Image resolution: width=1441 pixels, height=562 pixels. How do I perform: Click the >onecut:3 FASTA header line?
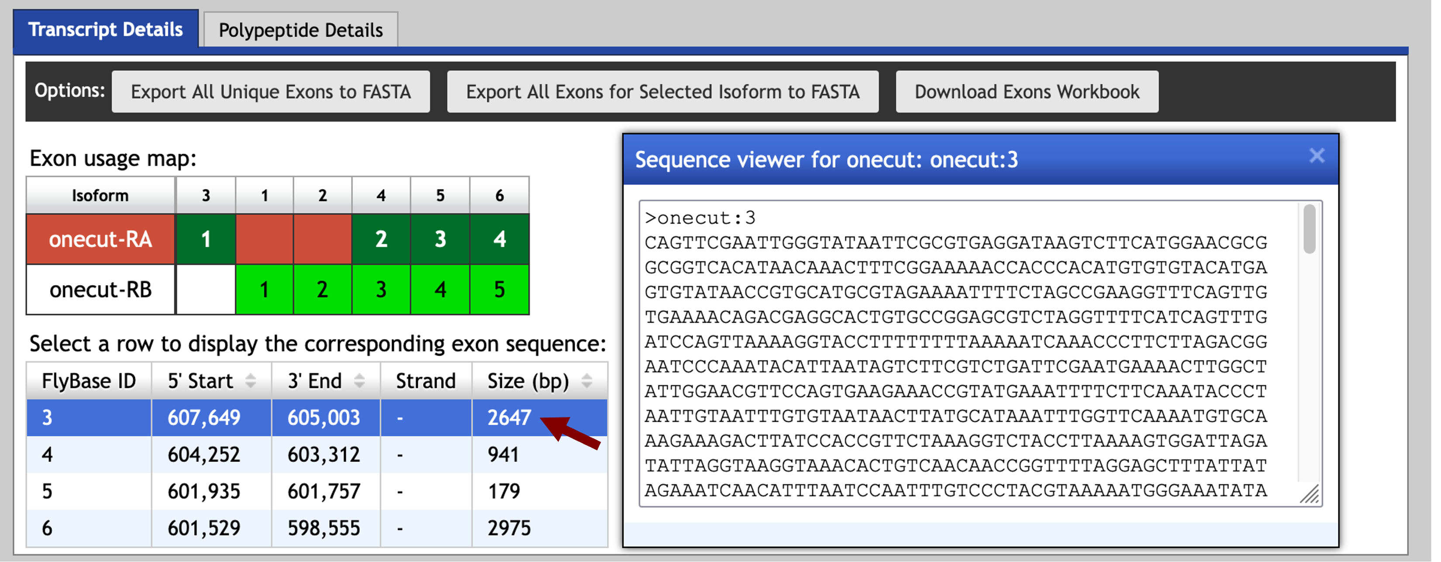pyautogui.click(x=700, y=217)
